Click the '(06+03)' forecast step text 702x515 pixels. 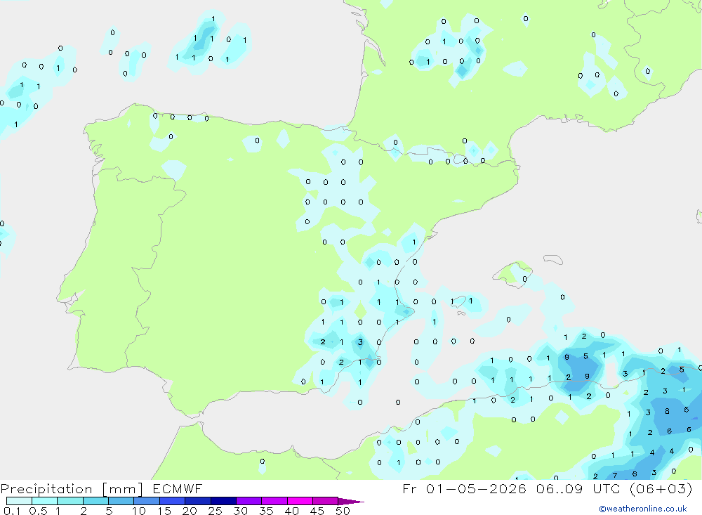(661, 488)
